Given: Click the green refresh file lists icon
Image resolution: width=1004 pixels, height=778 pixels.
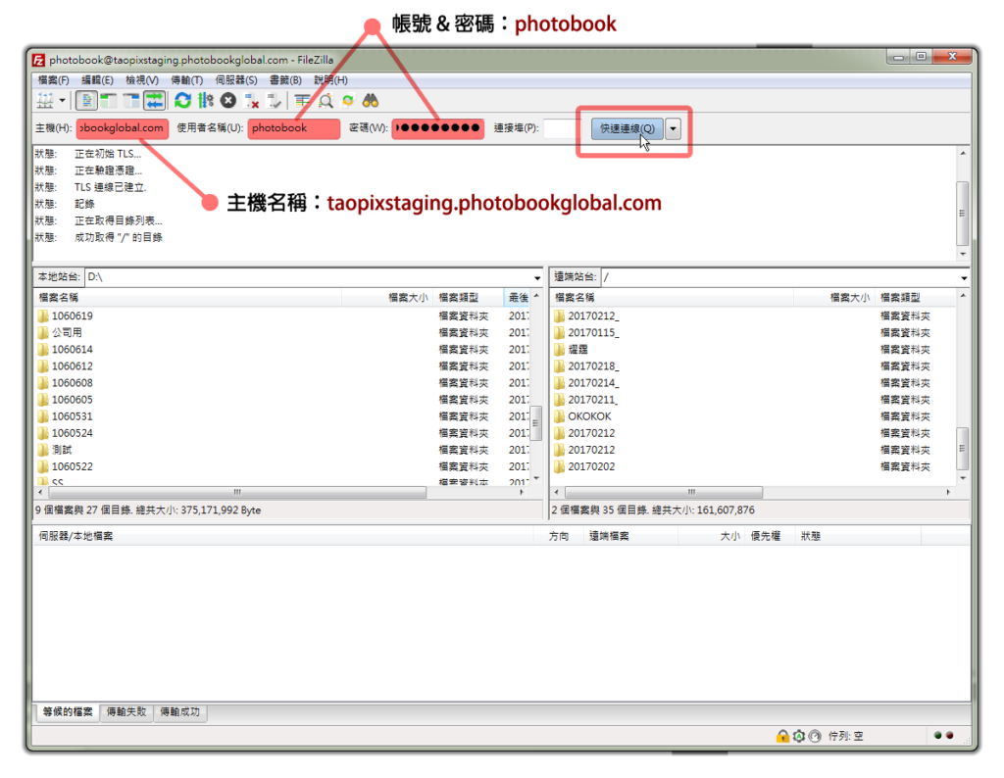Looking at the screenshot, I should (182, 101).
